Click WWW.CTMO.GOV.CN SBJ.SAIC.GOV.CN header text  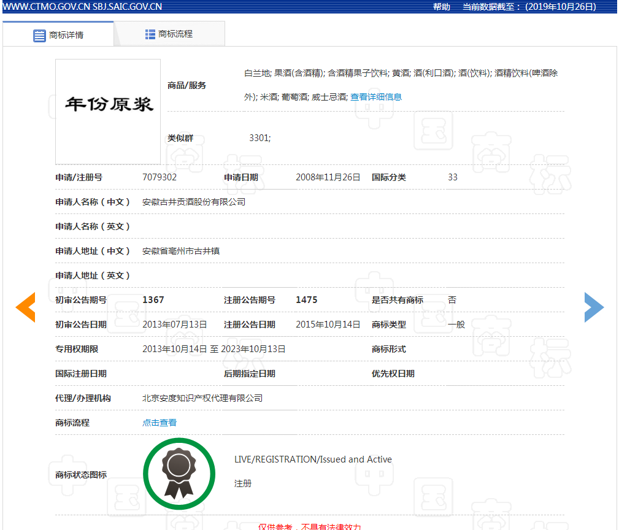pos(82,7)
